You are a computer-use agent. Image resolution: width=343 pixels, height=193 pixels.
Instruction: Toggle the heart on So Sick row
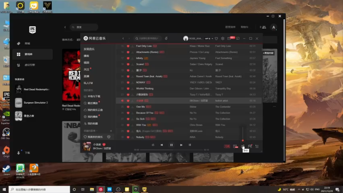click(x=128, y=119)
